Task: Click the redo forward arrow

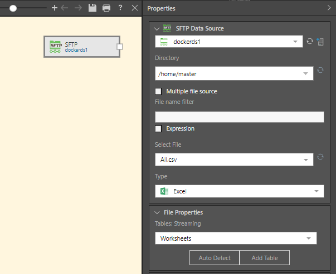Action: click(79, 8)
